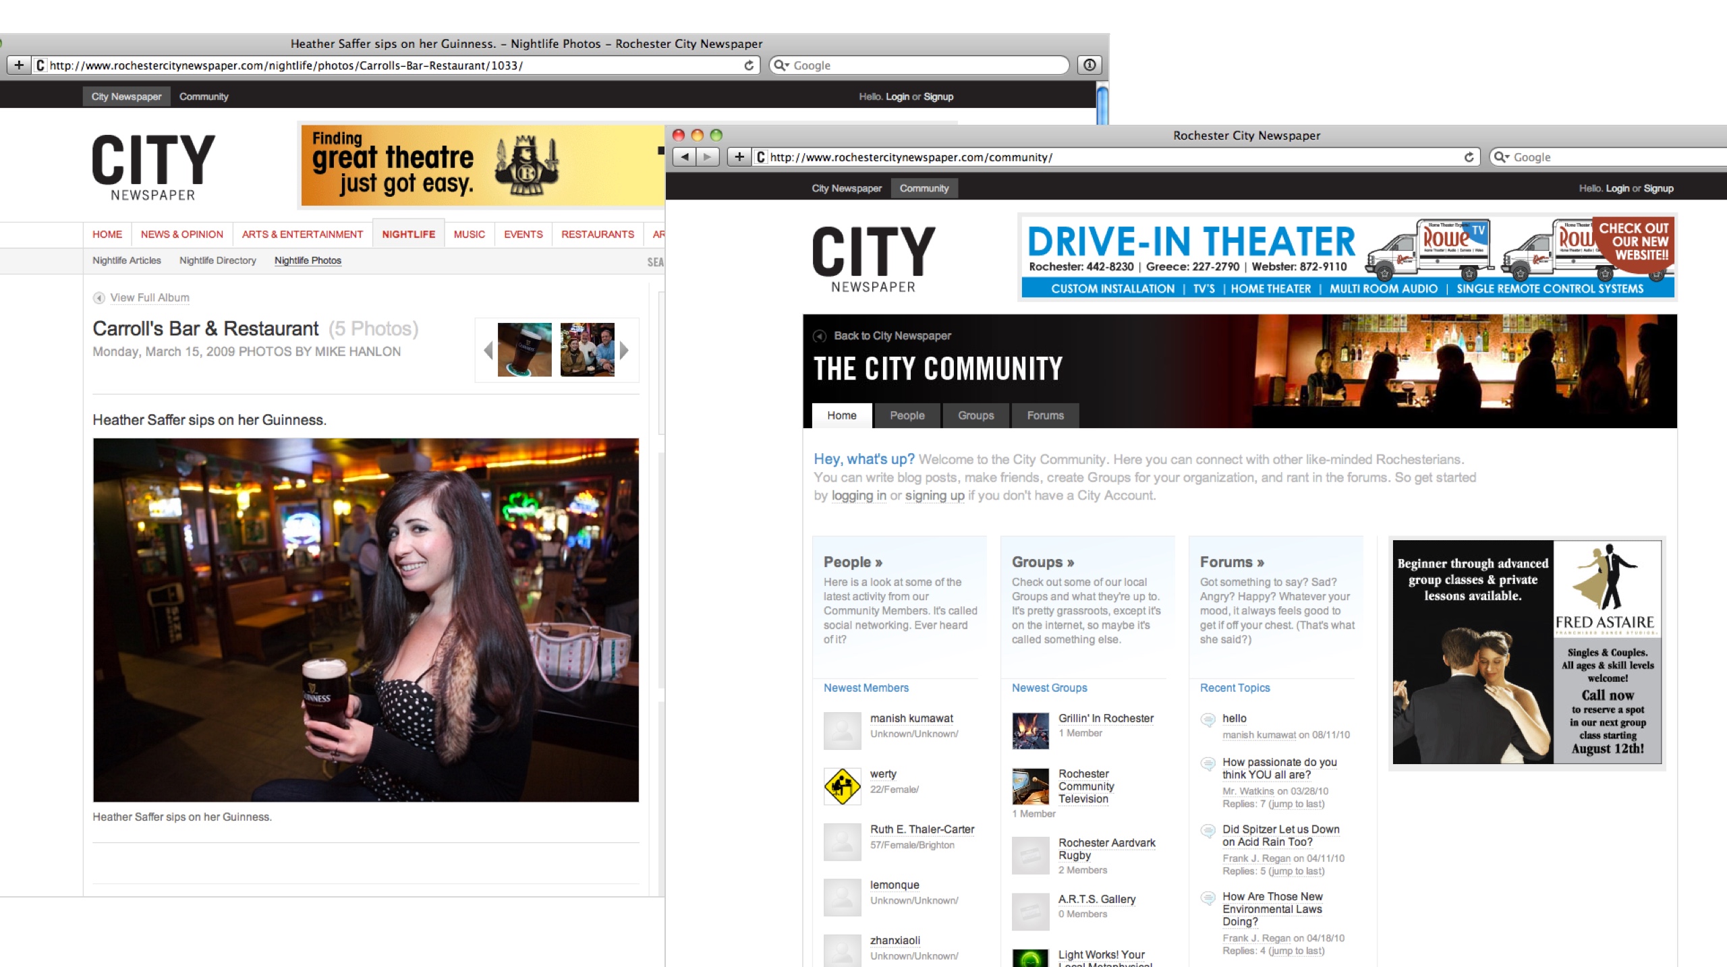
Task: Click the previous thumbnail arrow in the album
Action: pyautogui.click(x=488, y=351)
